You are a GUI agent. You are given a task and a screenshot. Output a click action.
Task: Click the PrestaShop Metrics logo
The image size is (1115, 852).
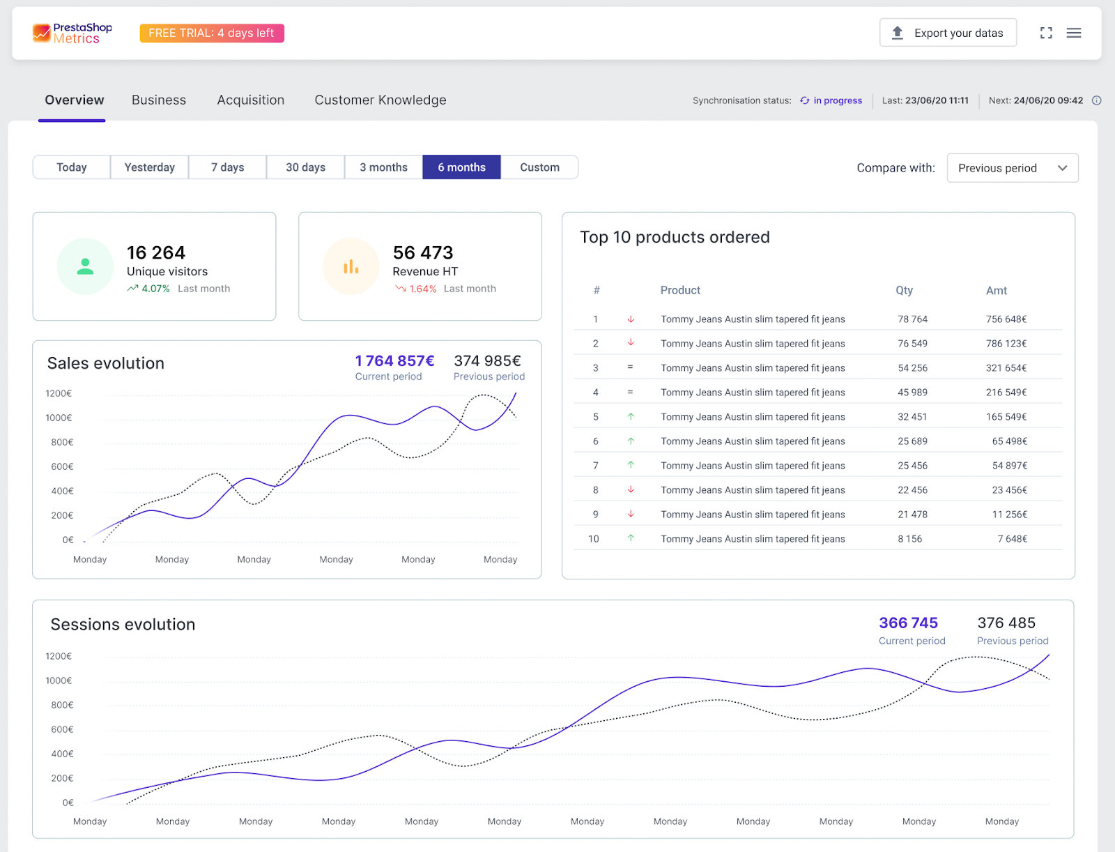pos(72,33)
